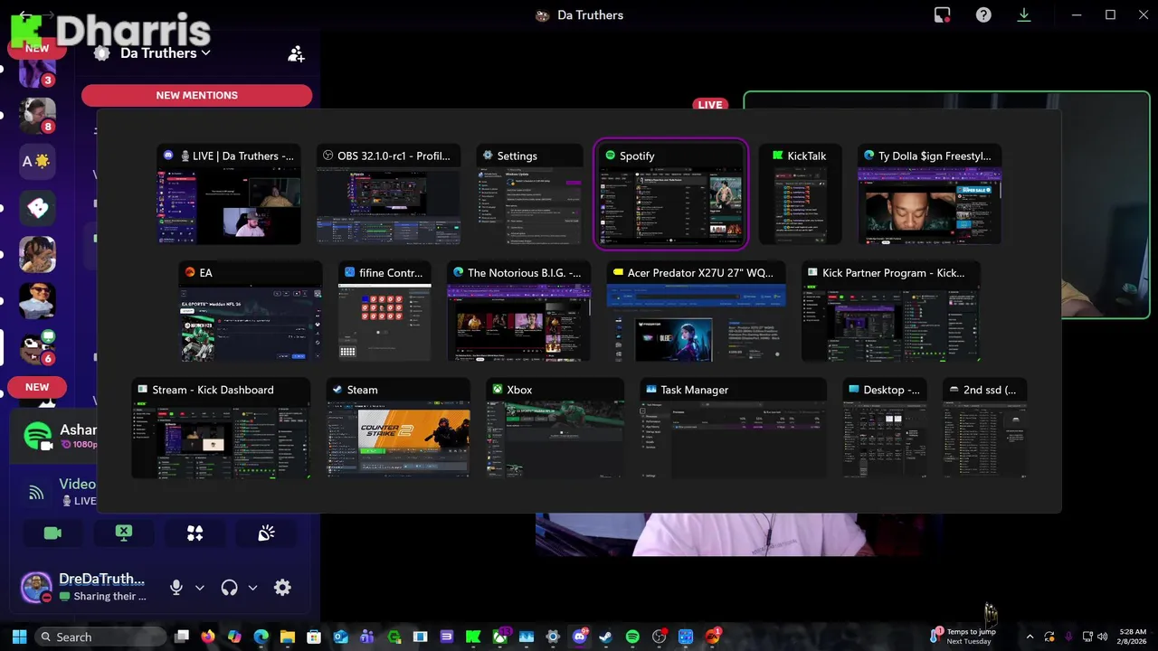Image resolution: width=1158 pixels, height=651 pixels.
Task: Switch to the Kick Partner Program window
Action: click(x=891, y=311)
